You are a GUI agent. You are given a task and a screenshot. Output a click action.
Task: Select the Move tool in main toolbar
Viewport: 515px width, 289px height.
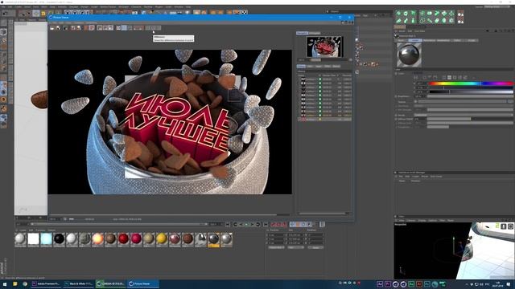(35, 13)
